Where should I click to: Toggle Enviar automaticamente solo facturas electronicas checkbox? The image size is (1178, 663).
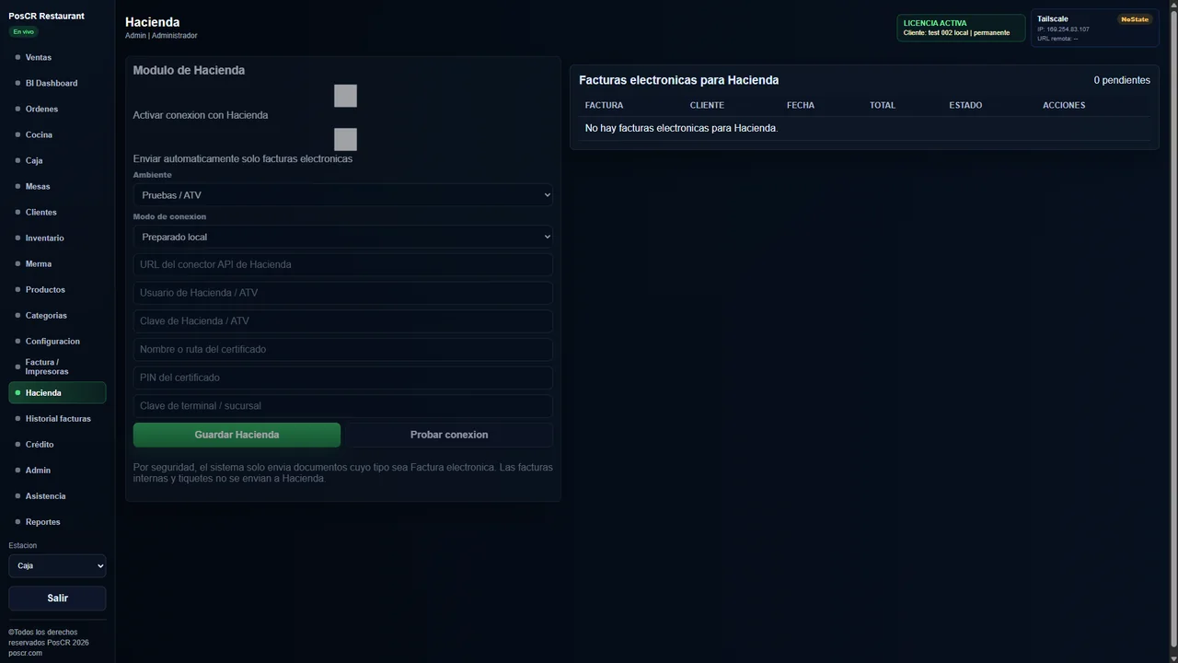tap(345, 139)
